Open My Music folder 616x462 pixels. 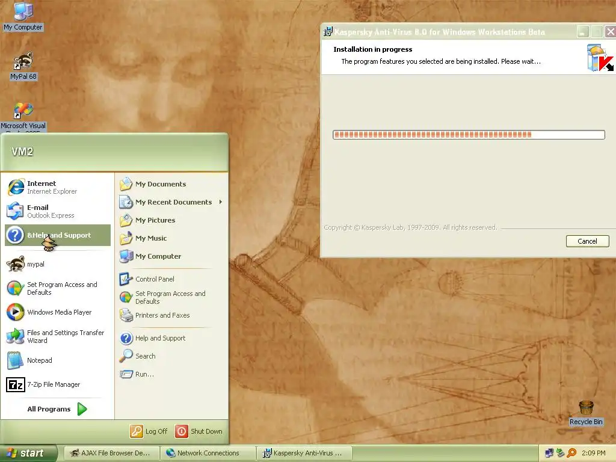[x=171, y=238]
